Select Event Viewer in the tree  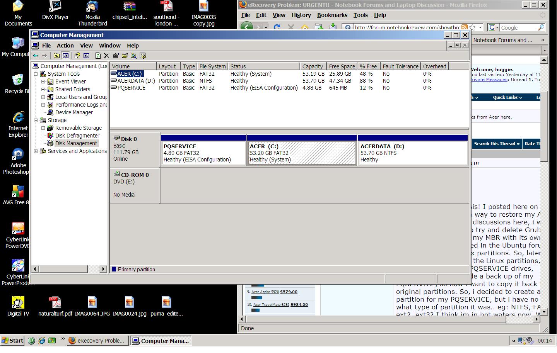(70, 81)
